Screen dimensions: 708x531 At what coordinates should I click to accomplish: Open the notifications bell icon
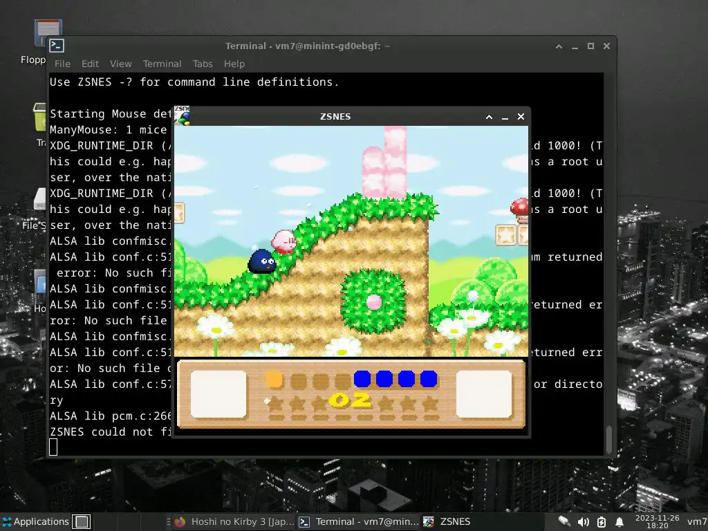(619, 522)
